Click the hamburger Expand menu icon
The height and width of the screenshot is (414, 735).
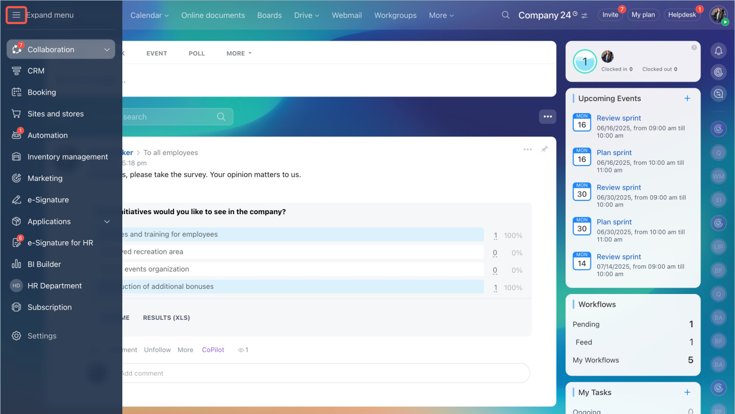(16, 15)
